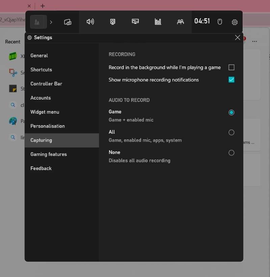Switch to Gaming features settings

(x=49, y=155)
